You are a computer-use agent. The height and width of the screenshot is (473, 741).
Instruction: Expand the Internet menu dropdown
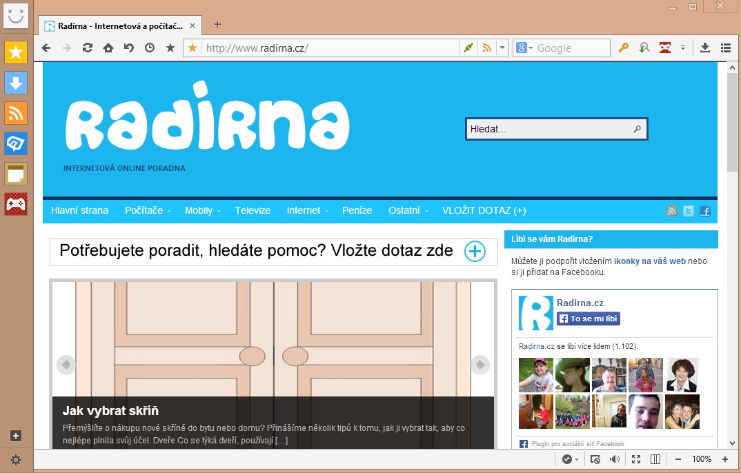(x=326, y=212)
